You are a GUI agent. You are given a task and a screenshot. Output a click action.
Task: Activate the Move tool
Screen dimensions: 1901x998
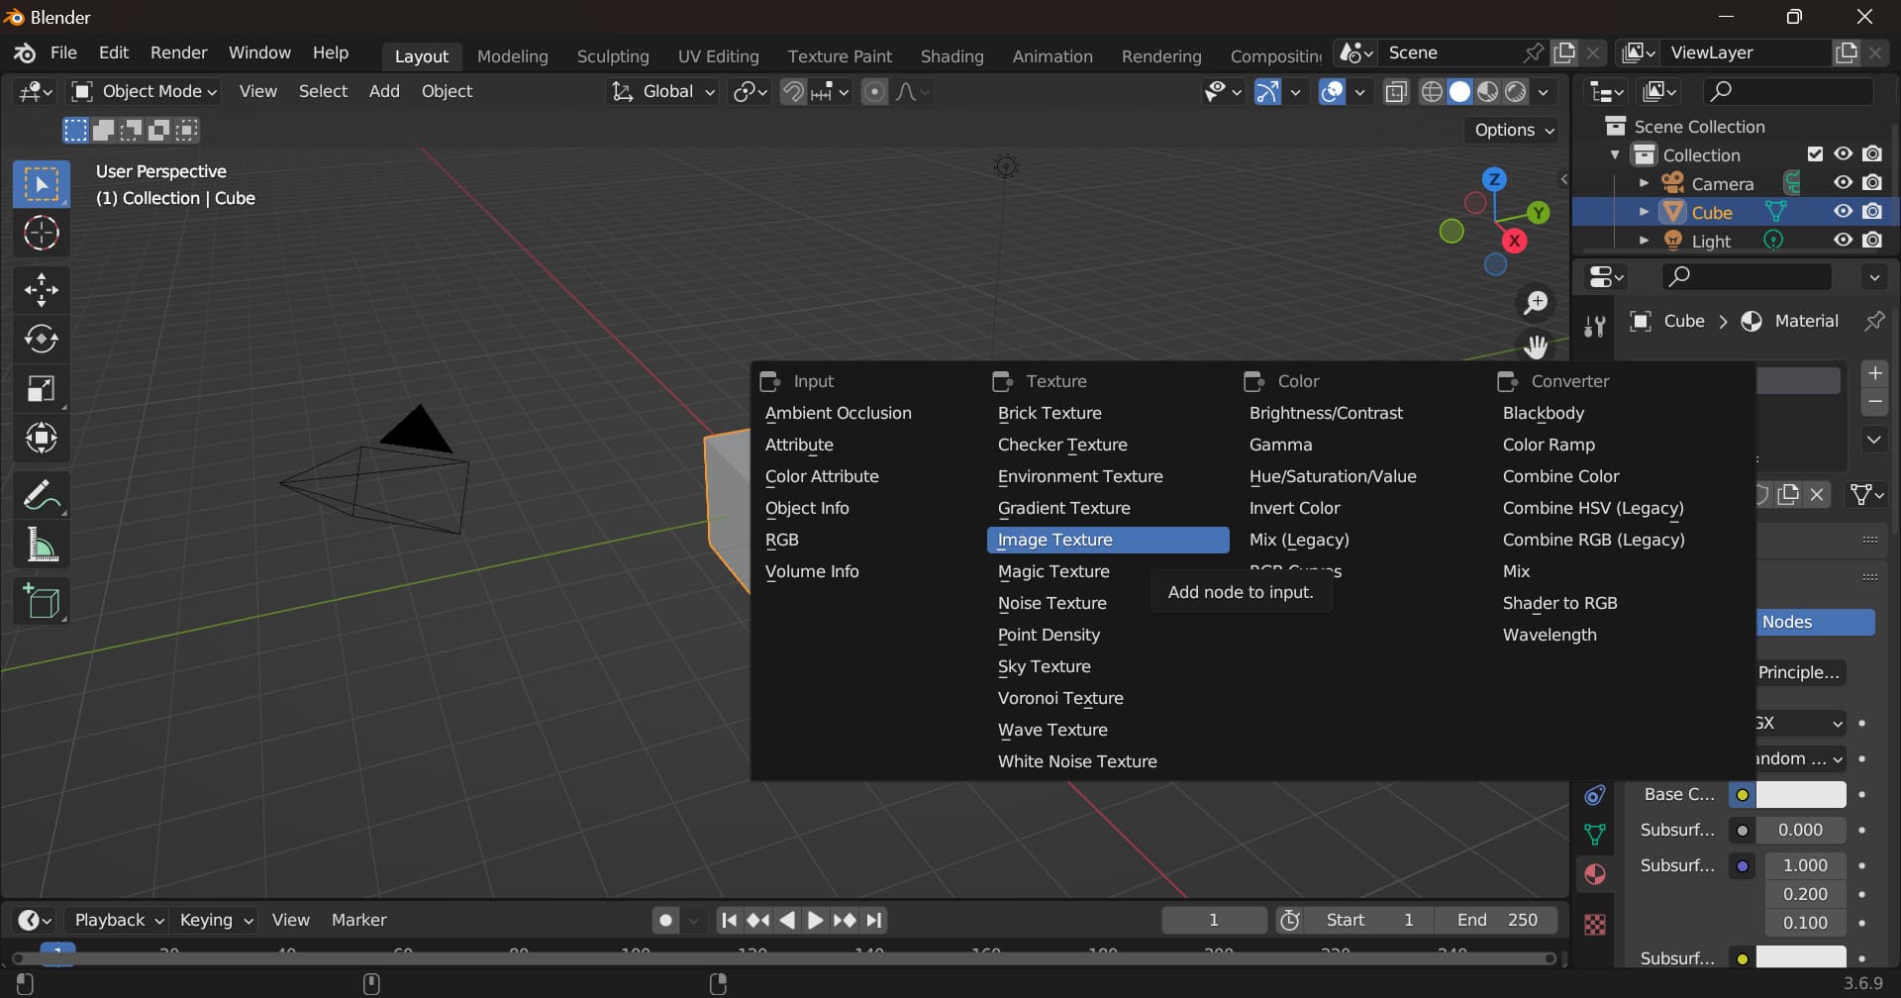pyautogui.click(x=41, y=290)
